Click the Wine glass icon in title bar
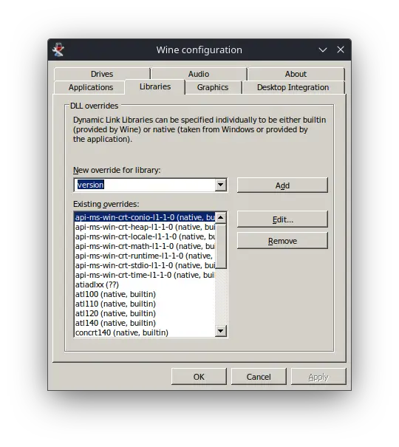Image resolution: width=399 pixels, height=447 pixels. pos(58,50)
